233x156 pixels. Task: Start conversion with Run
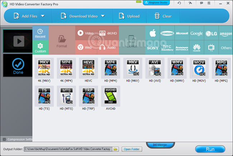tap(210, 149)
